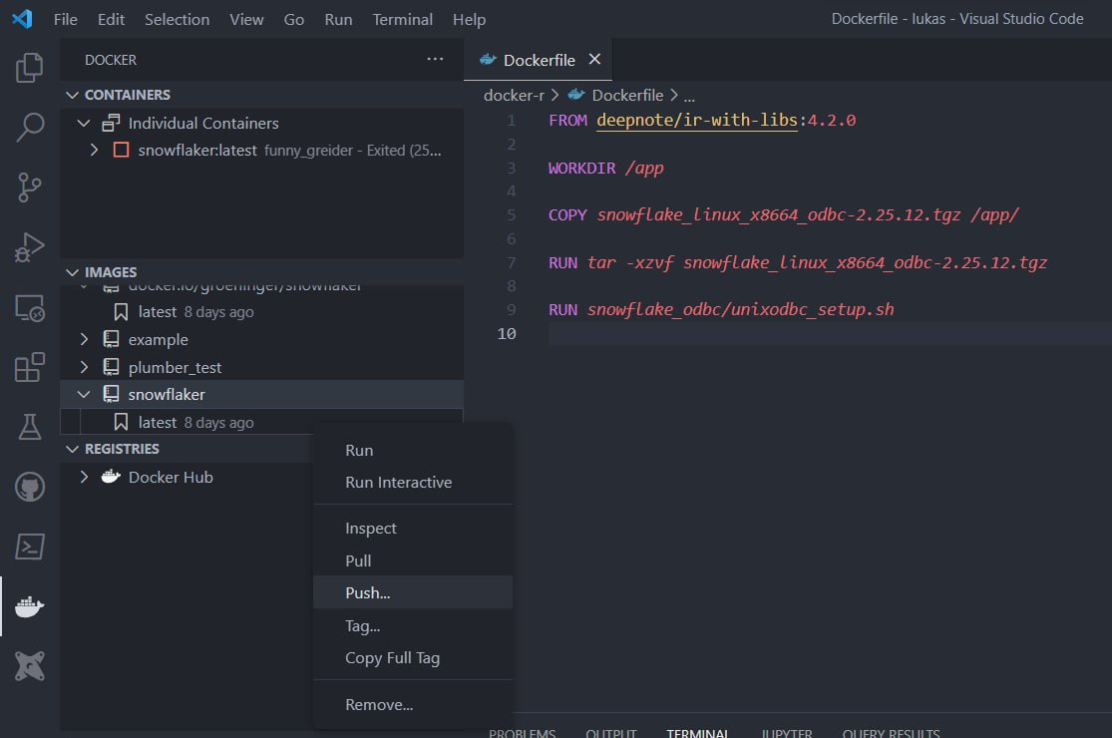Open the Testing flask icon
Viewport: 1112px width, 738px height.
29,427
